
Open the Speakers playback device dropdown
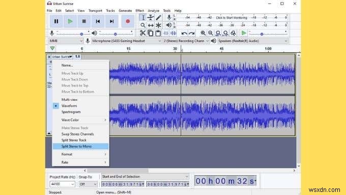pyautogui.click(x=252, y=41)
